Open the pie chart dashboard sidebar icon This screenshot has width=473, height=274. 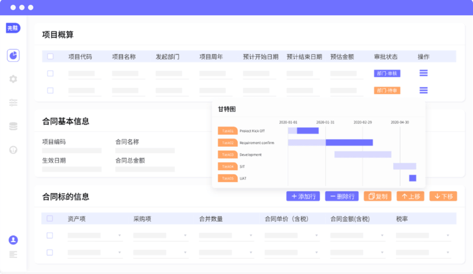pos(13,55)
